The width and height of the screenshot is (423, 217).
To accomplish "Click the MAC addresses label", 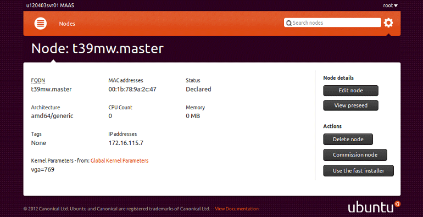I will click(126, 80).
